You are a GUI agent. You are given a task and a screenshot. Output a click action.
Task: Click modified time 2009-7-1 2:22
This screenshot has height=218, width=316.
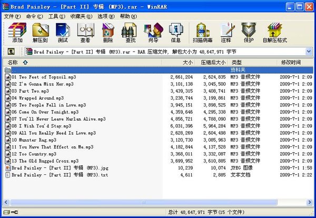click(x=296, y=175)
